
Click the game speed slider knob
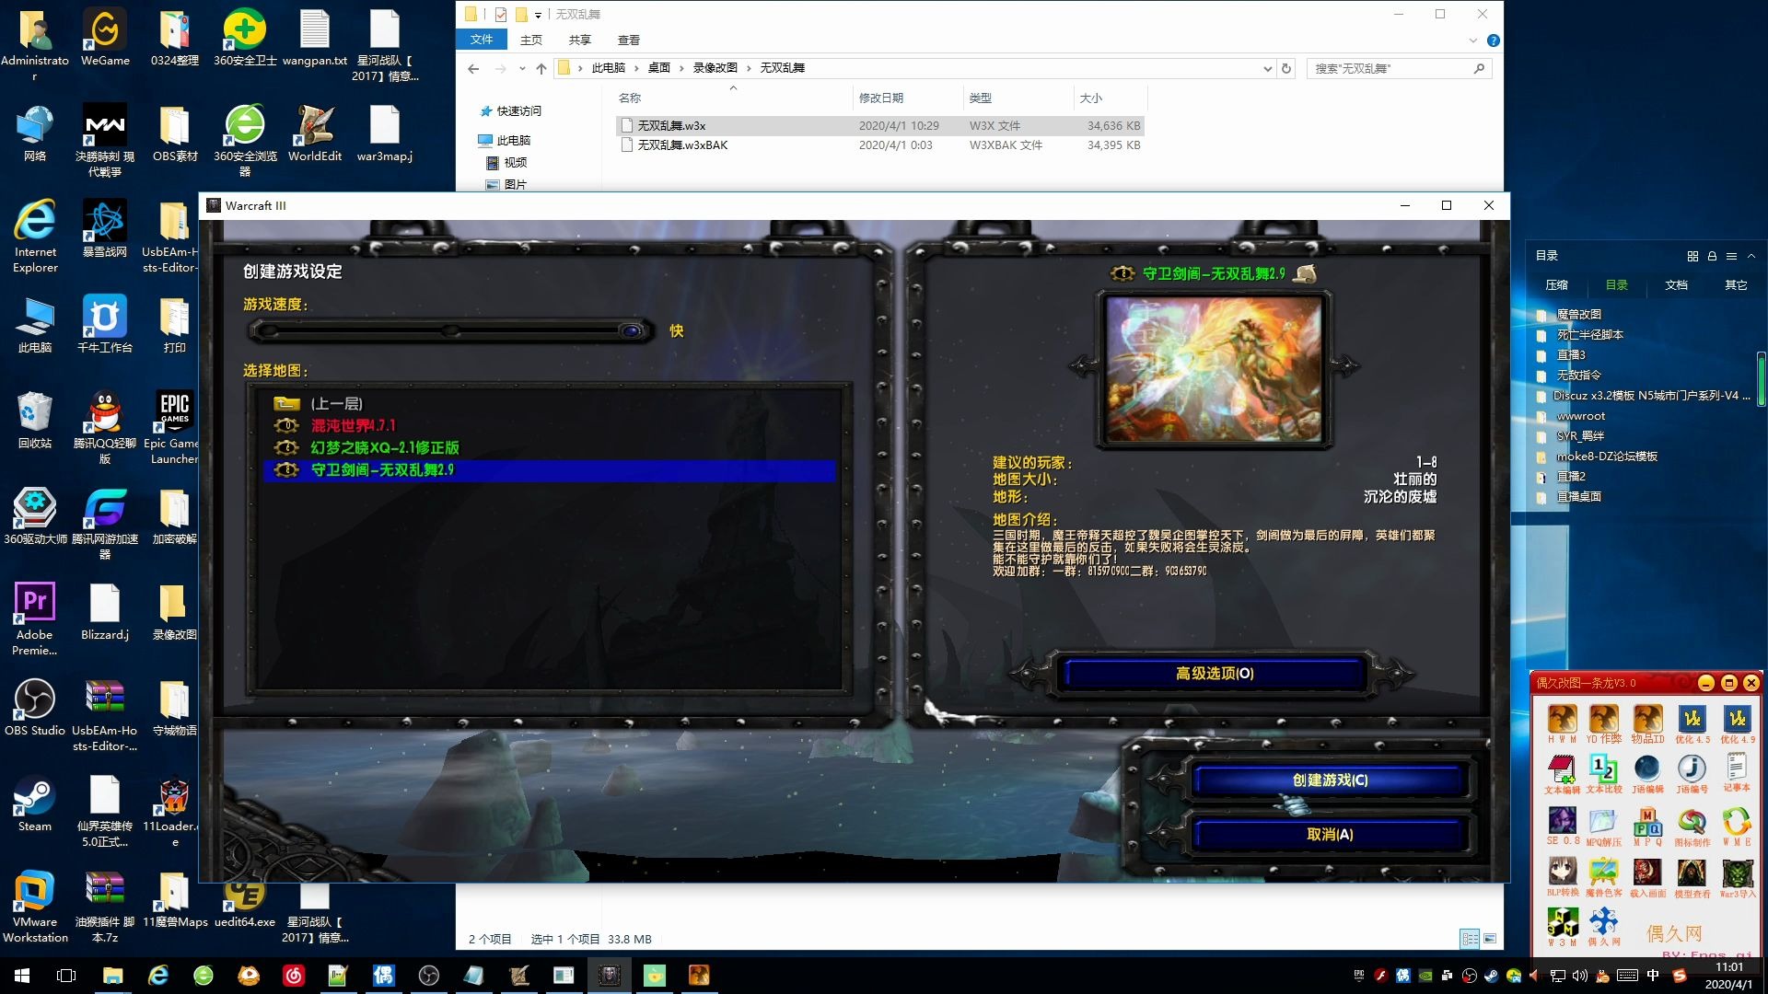[x=632, y=330]
